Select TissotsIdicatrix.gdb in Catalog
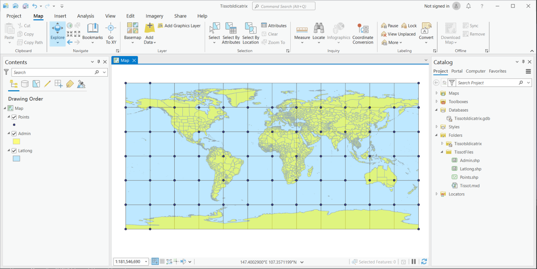 coord(471,119)
